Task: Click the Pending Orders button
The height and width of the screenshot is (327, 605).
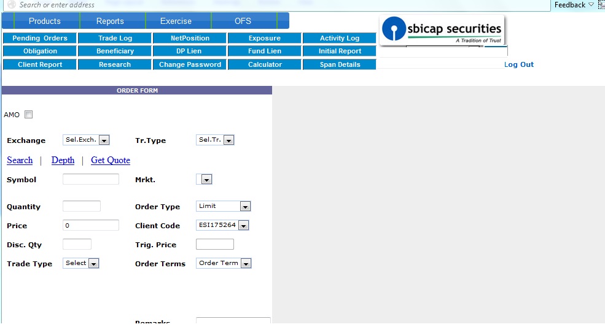Action: coord(40,38)
